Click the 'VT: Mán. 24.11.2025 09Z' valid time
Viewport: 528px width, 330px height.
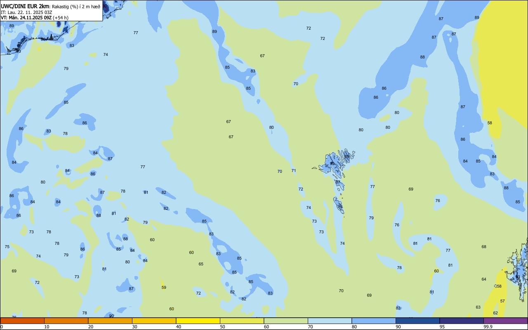tap(26, 18)
